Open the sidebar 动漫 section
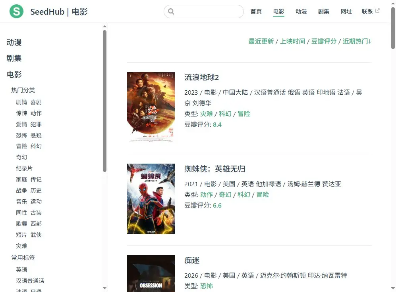The height and width of the screenshot is (292, 396). point(14,42)
